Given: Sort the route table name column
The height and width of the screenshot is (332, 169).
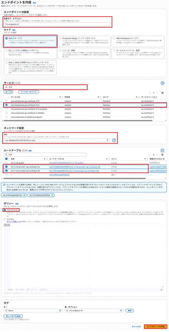Looking at the screenshot, I should tap(45, 159).
